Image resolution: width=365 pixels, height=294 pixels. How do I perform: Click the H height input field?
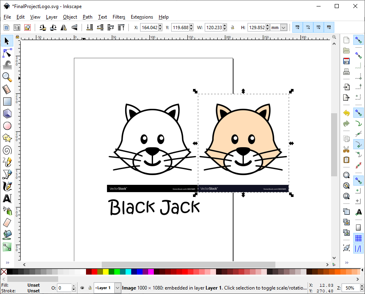pos(256,27)
